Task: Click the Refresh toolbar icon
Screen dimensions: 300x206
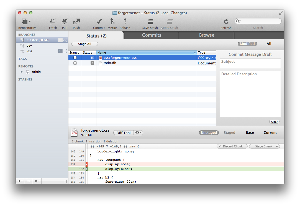Action: [x=226, y=21]
